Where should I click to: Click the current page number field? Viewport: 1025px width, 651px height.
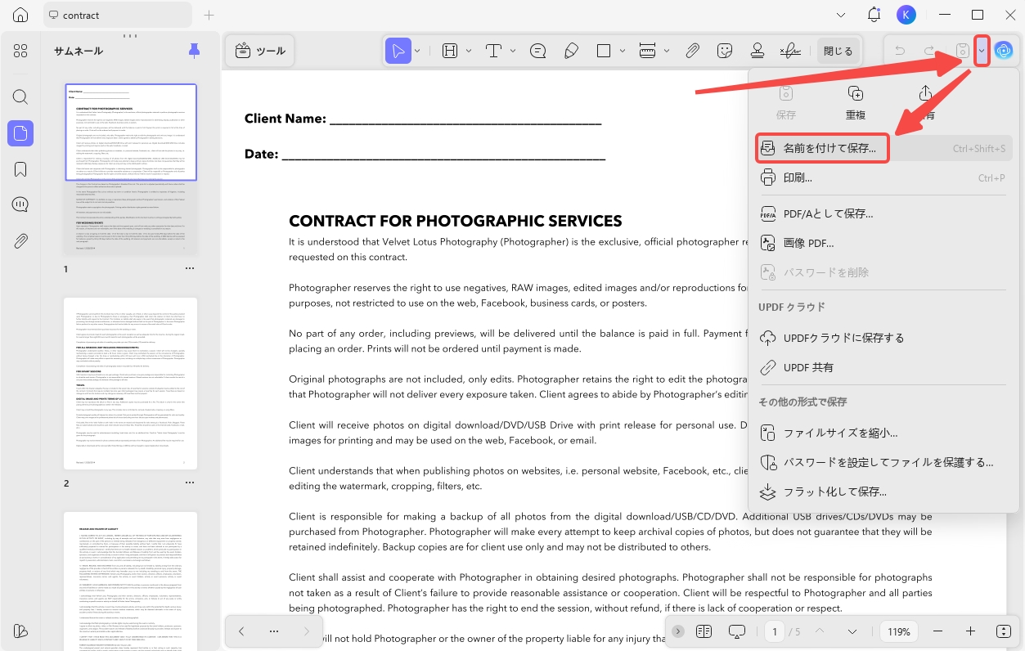[775, 631]
